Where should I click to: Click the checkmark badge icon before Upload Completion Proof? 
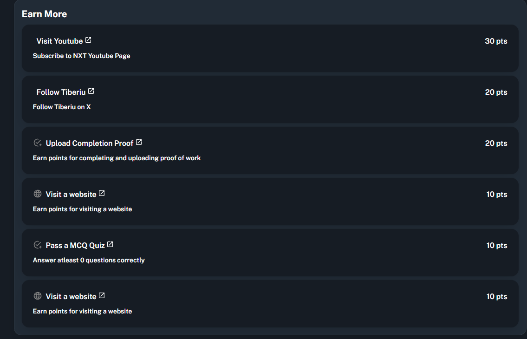click(x=38, y=143)
